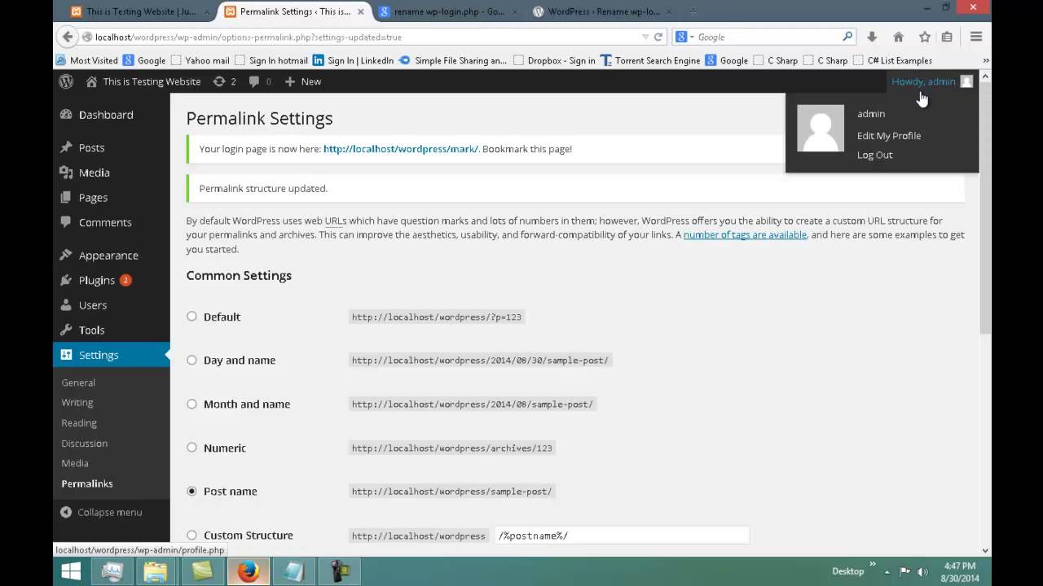This screenshot has height=586, width=1043.
Task: Open the Windows Start button
Action: pyautogui.click(x=71, y=571)
